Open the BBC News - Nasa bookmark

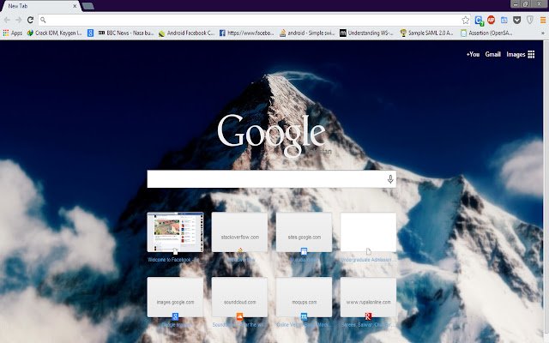(x=126, y=33)
